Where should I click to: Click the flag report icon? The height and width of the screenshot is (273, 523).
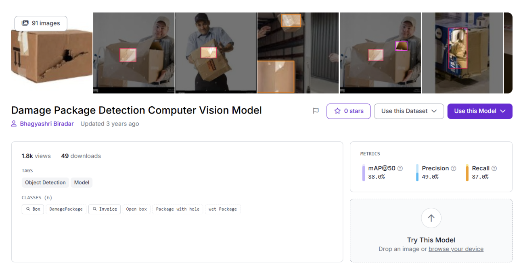tap(316, 111)
